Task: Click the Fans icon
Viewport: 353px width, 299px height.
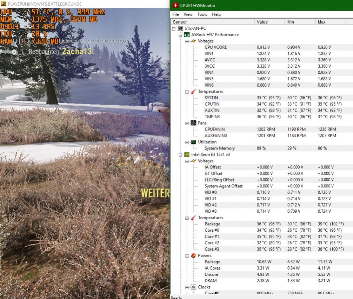Action: click(193, 123)
